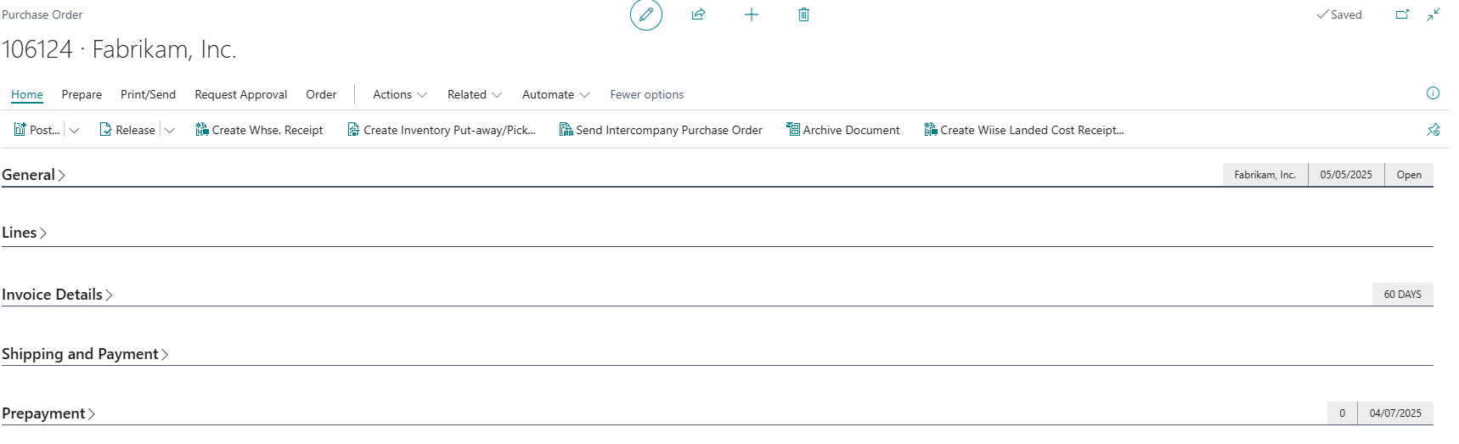Click the pin action bar icon
Viewport: 1459px width, 444px height.
[x=1433, y=130]
